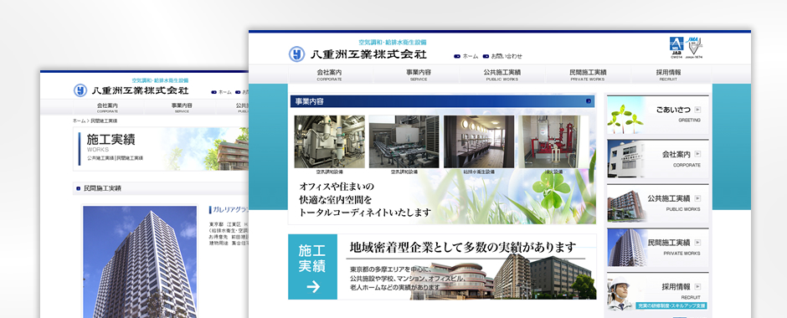
Task: Open 民間施工実績 PRIVATE WORKS menu item
Action: click(588, 74)
